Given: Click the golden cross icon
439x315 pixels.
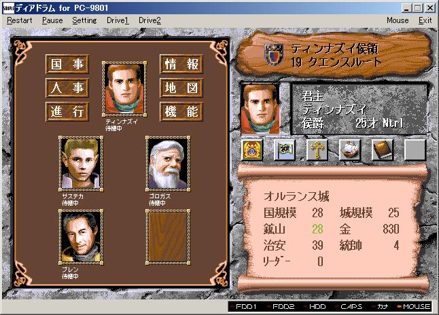Looking at the screenshot, I should point(317,150).
